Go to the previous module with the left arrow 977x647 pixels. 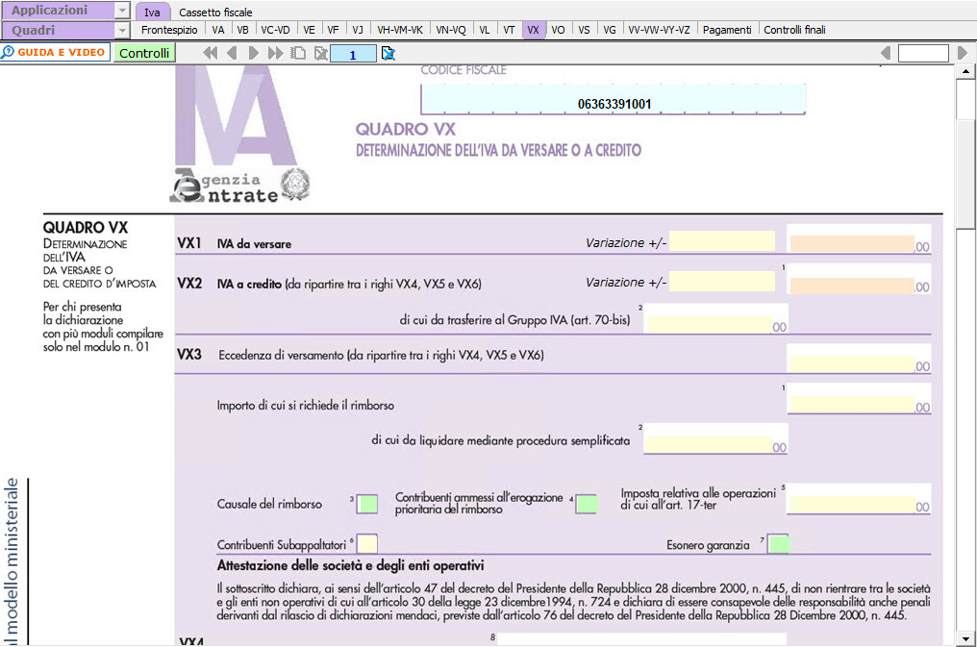pyautogui.click(x=232, y=54)
